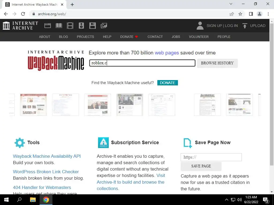The height and width of the screenshot is (205, 274).
Task: Open the Ultimate site thumbnail
Action: (207, 105)
